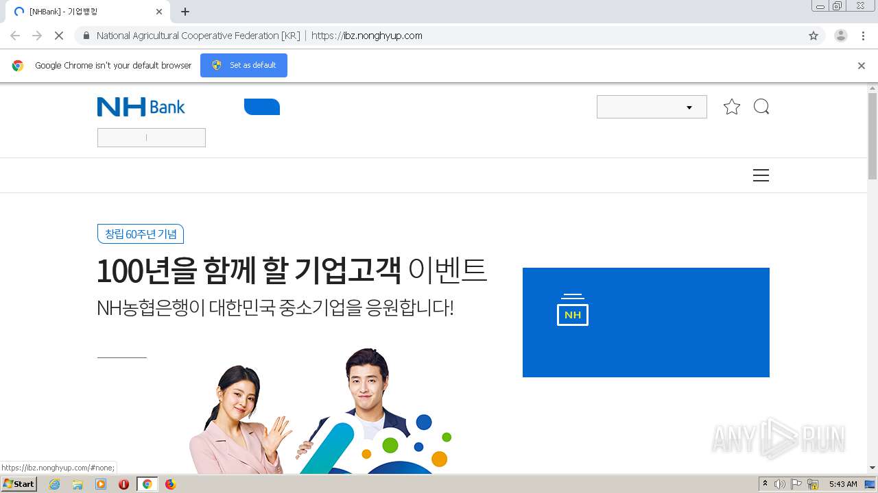Open the hamburger navigation menu
Image resolution: width=878 pixels, height=493 pixels.
point(761,175)
